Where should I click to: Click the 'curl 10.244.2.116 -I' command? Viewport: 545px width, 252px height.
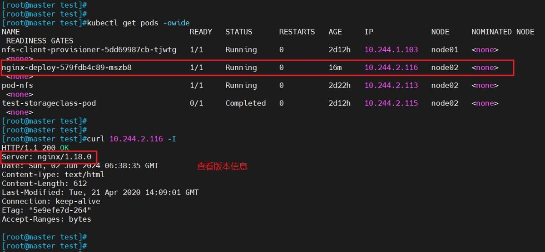(x=131, y=139)
